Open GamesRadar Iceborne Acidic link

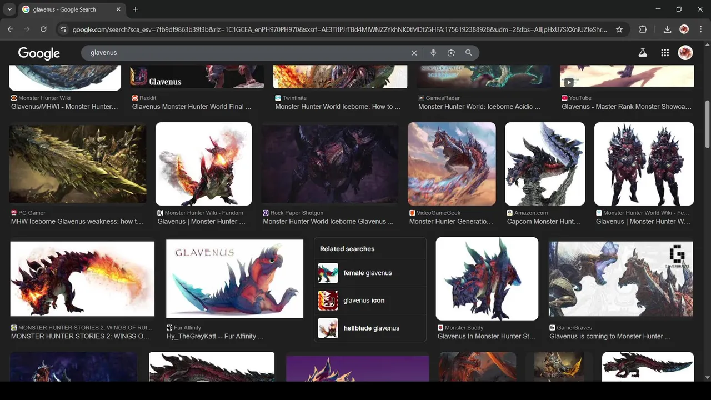pos(479,107)
